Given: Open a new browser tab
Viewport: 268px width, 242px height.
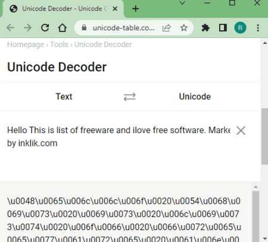Looking at the screenshot, I should click(136, 9).
